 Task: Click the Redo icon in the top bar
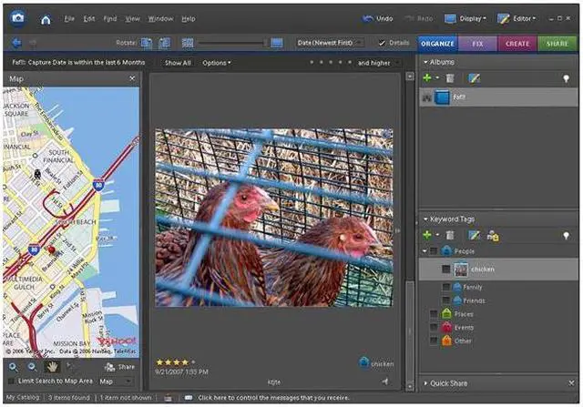tap(408, 18)
